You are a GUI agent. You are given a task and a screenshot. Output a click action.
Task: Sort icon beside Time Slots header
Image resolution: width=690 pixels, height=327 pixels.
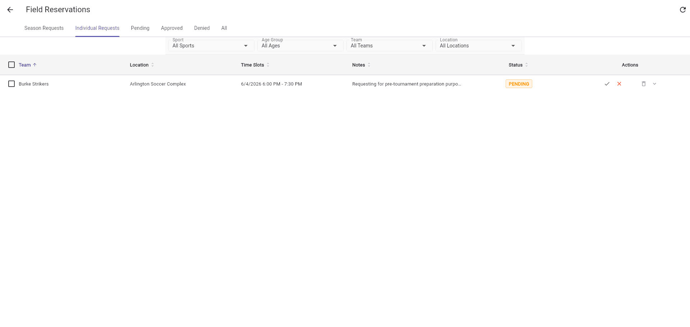(x=268, y=65)
